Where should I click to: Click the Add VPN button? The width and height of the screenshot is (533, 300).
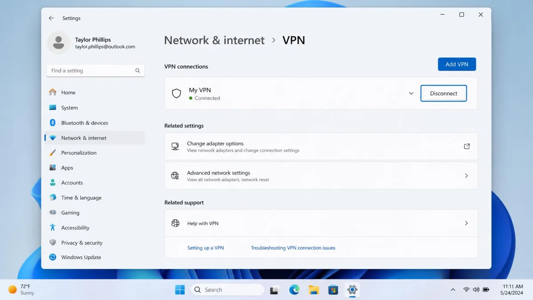(x=457, y=64)
